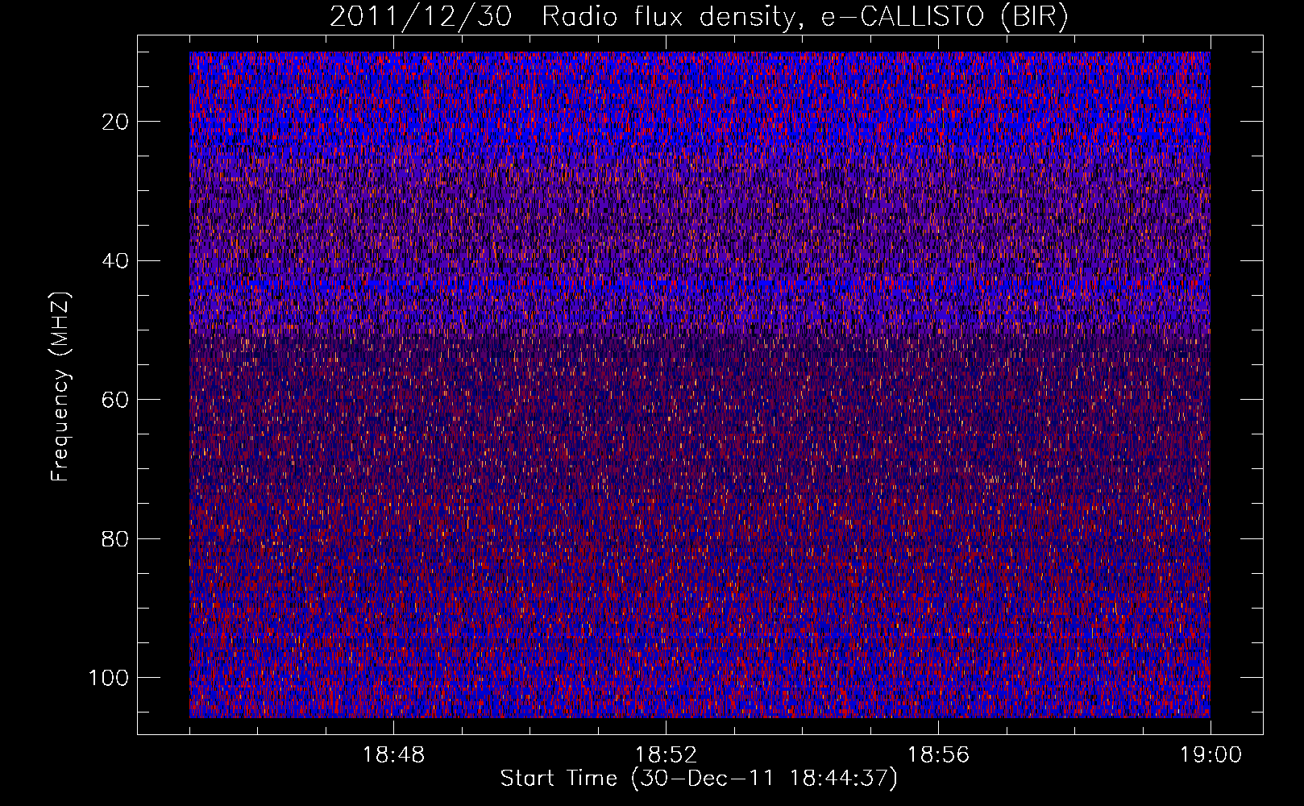The width and height of the screenshot is (1304, 806).
Task: Click the 18:56 time tick label
Action: [938, 755]
